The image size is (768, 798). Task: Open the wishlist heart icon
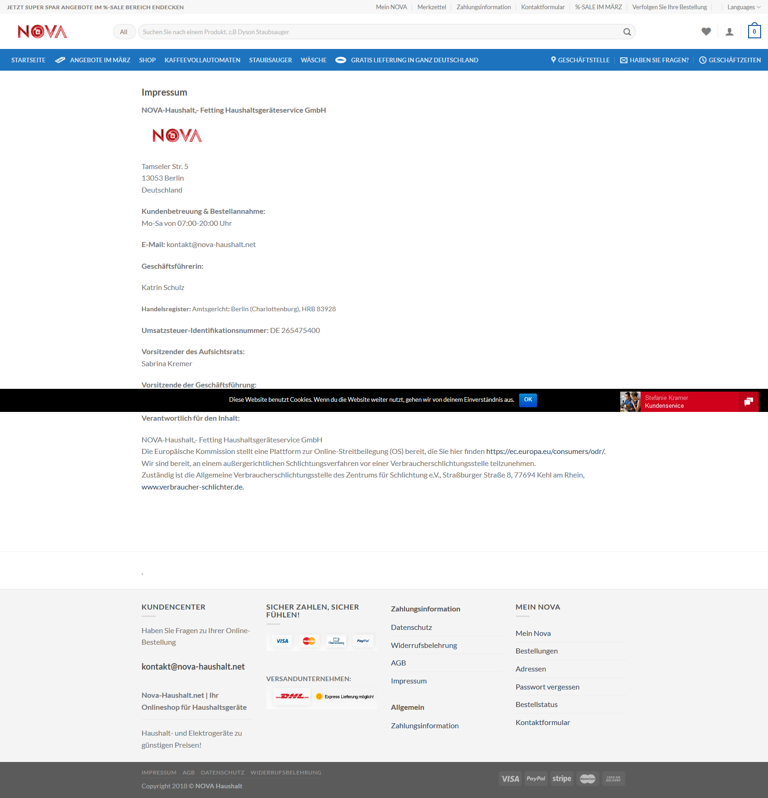point(706,32)
